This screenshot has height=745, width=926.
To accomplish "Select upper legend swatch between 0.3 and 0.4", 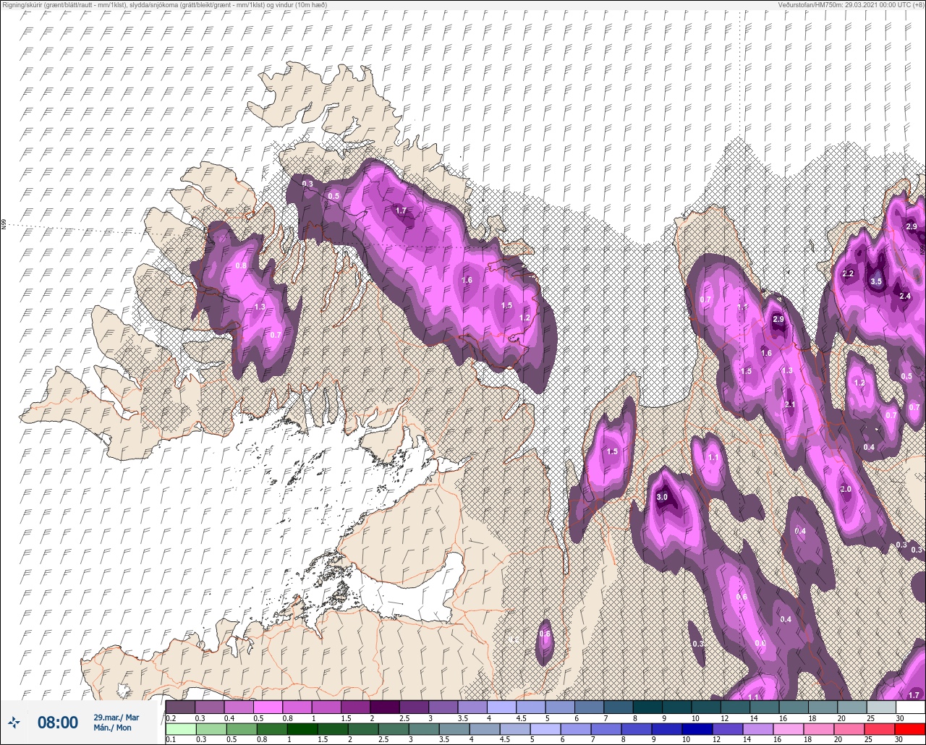I will 210,707.
